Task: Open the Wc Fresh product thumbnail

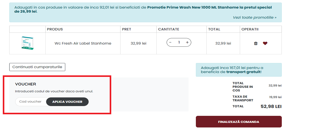Action: click(27, 43)
